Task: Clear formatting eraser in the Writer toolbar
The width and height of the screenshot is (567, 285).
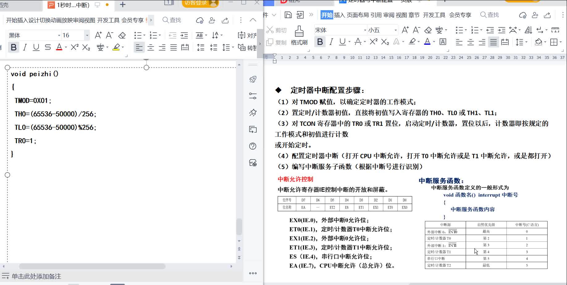Action: click(x=428, y=30)
